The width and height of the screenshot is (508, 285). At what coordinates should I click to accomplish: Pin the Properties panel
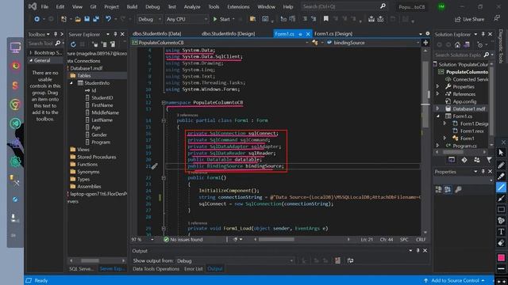pos(483,172)
